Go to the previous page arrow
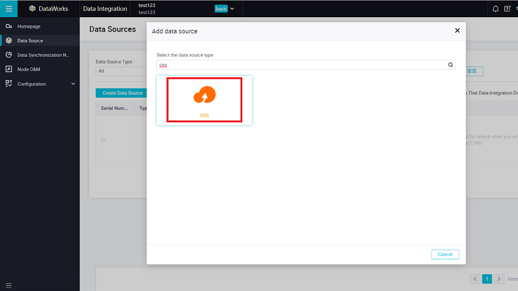Image resolution: width=518 pixels, height=291 pixels. click(x=475, y=279)
